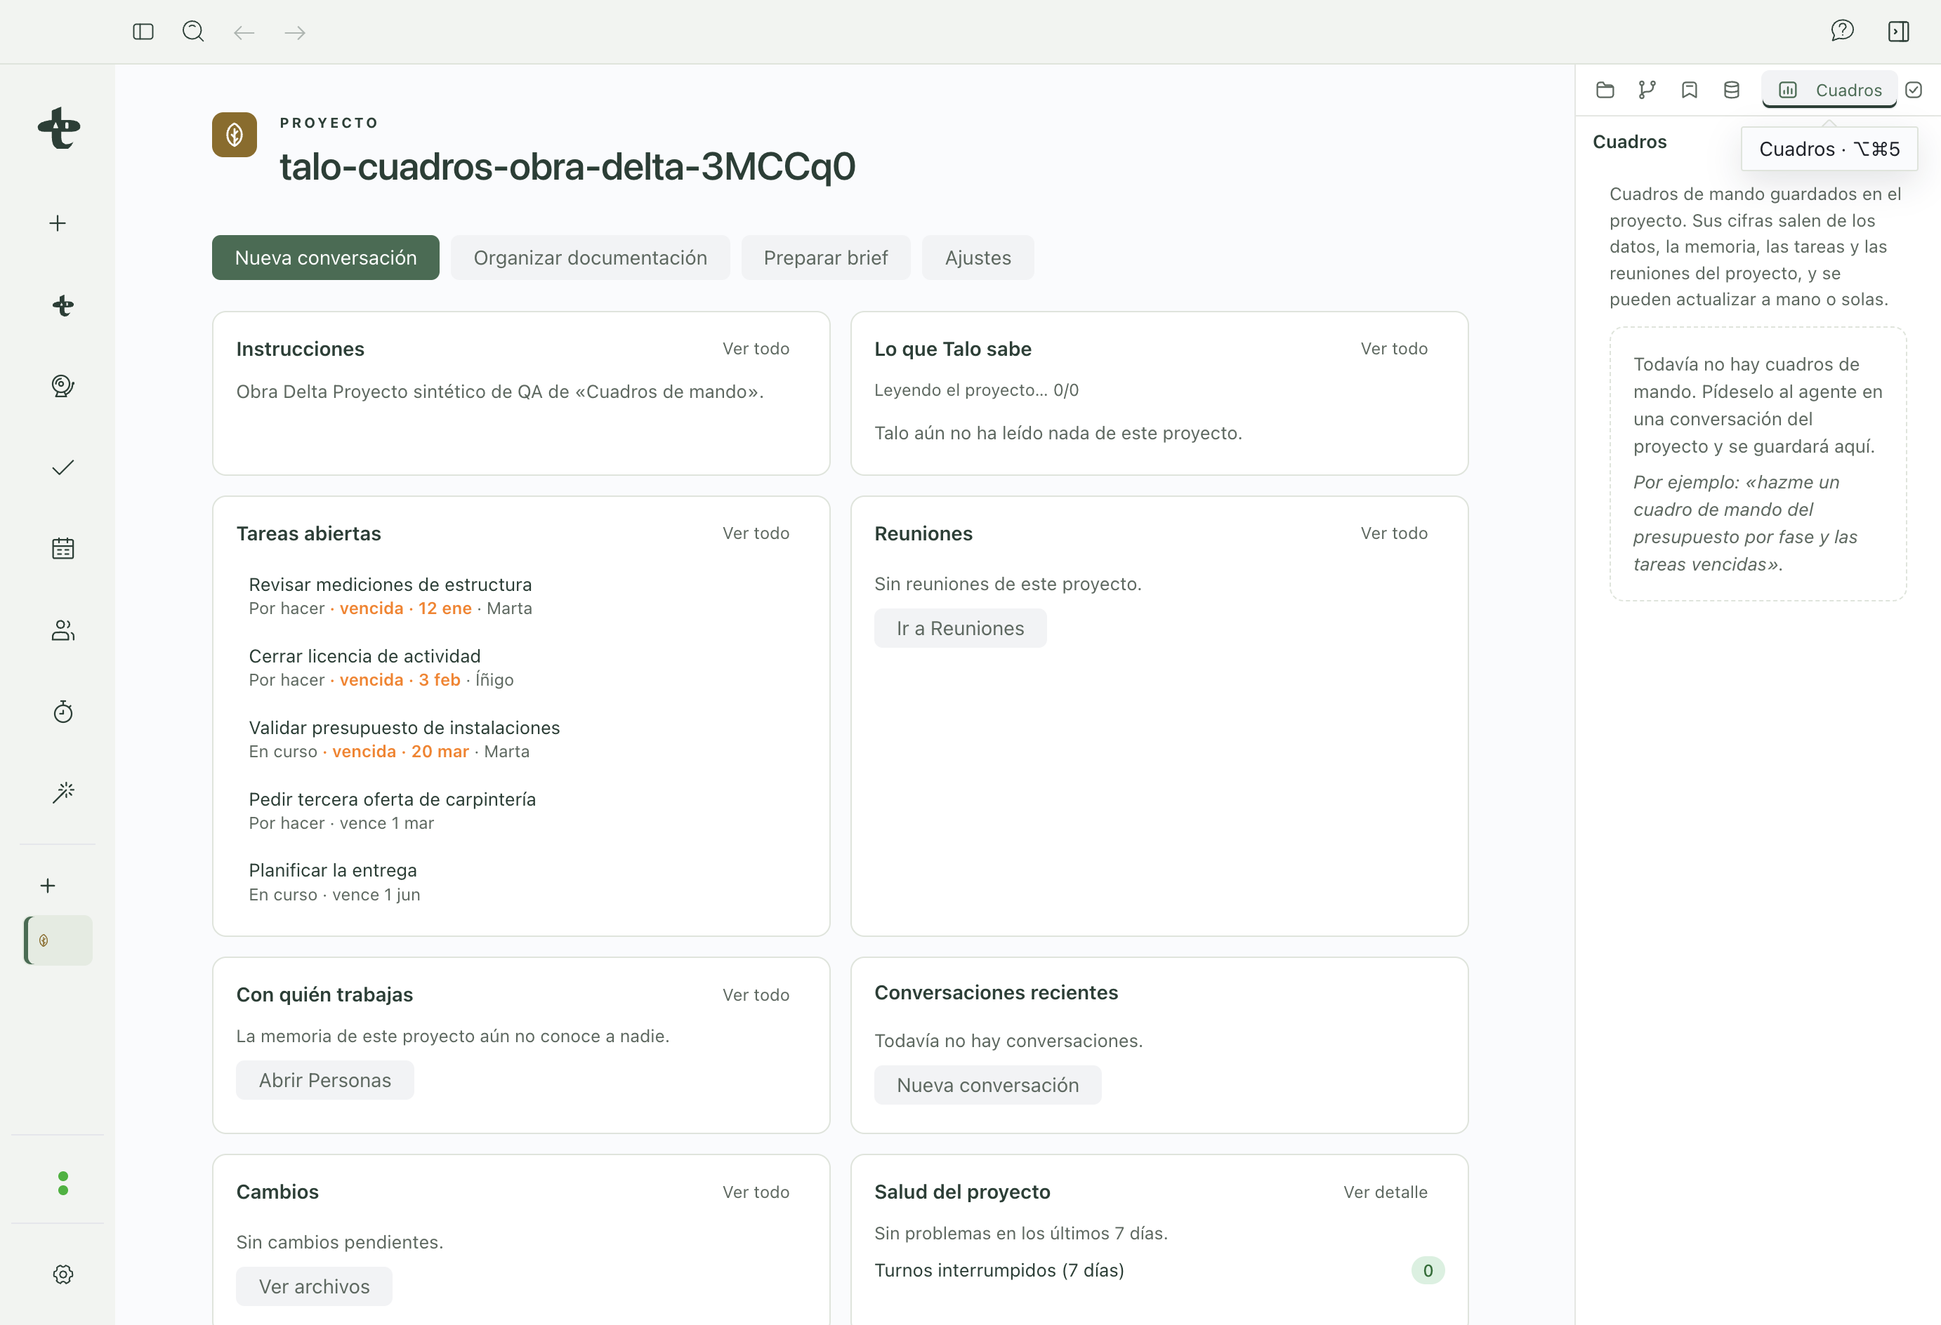Switch to the Cuadros tab
Screen dimensions: 1941x1325
tap(1829, 90)
